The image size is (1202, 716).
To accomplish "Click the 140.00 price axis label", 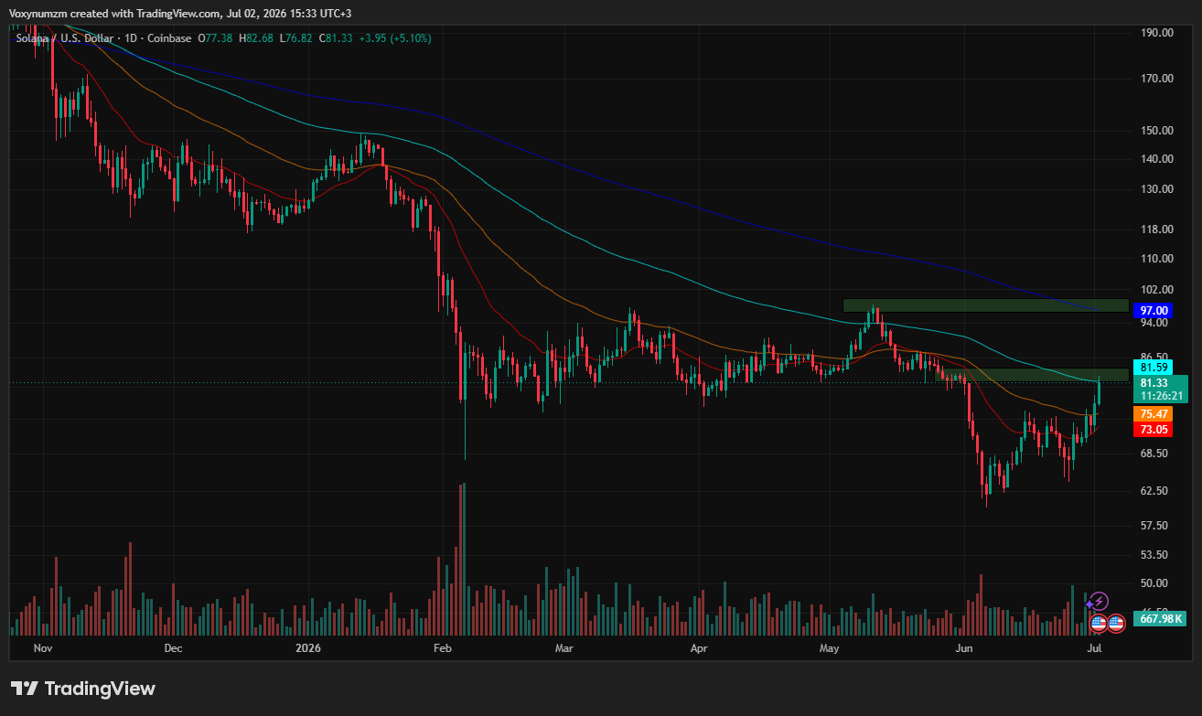I will coord(1157,158).
